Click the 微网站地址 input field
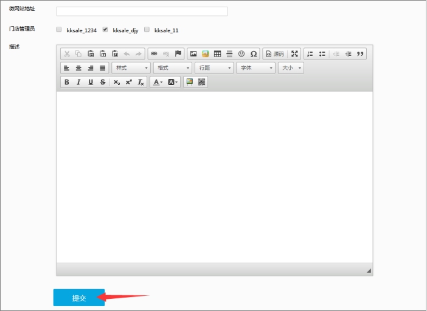The height and width of the screenshot is (311, 427). [x=142, y=11]
